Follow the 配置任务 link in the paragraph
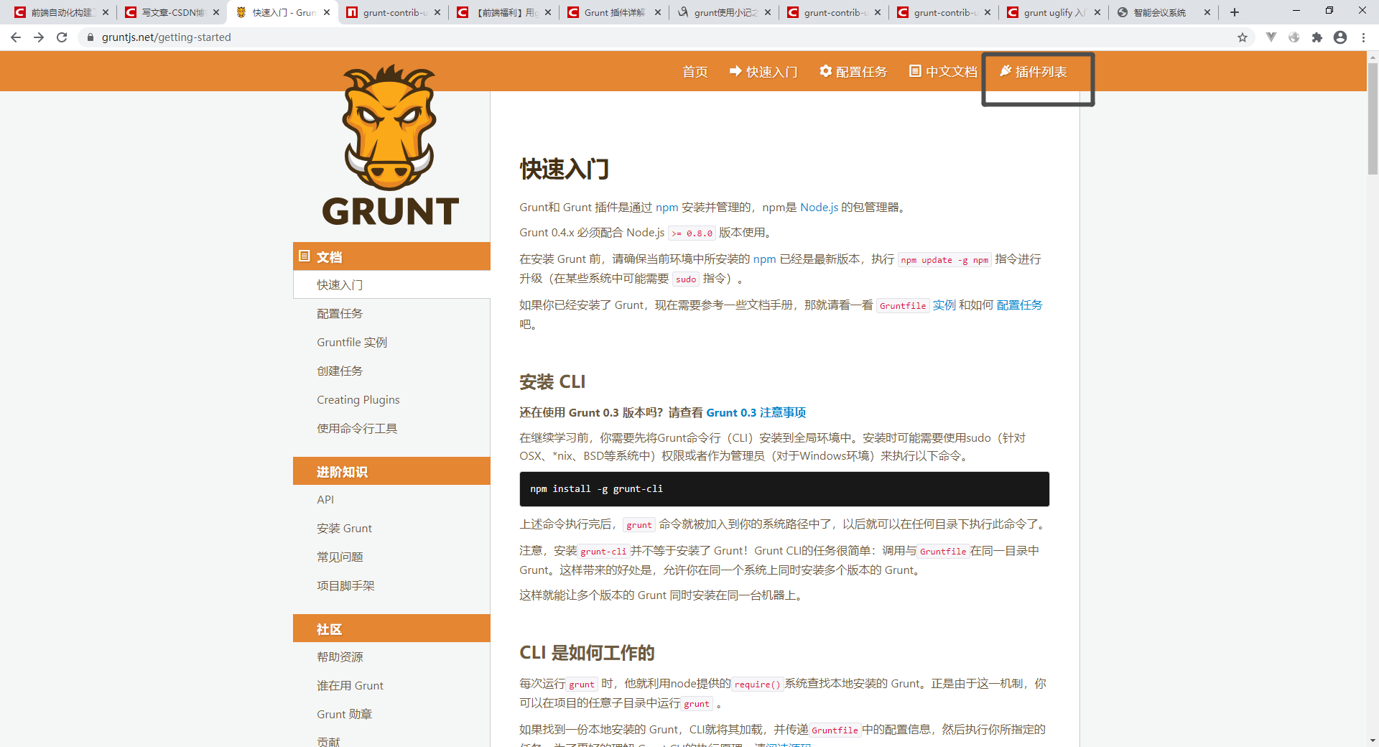This screenshot has height=747, width=1379. (1019, 305)
